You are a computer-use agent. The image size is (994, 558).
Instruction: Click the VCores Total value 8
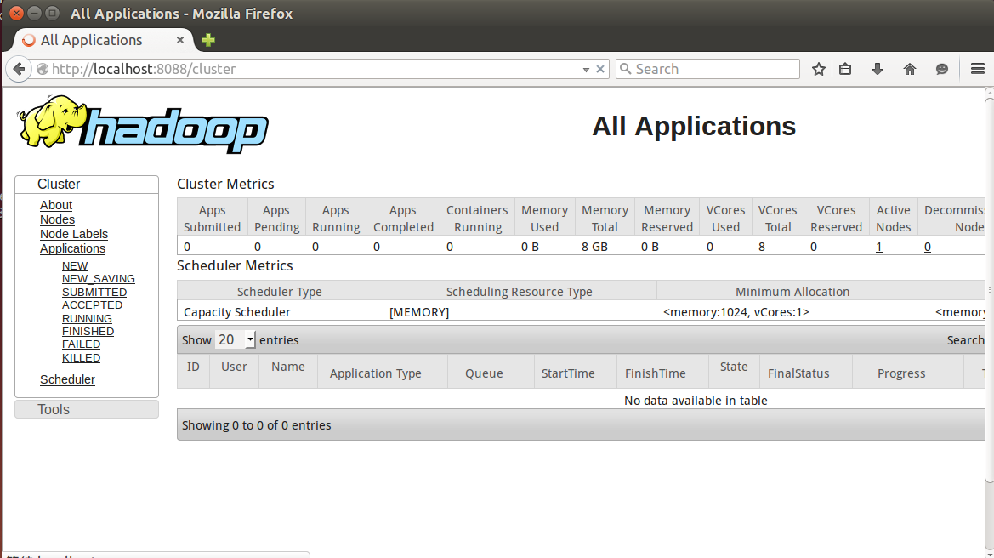[761, 247]
